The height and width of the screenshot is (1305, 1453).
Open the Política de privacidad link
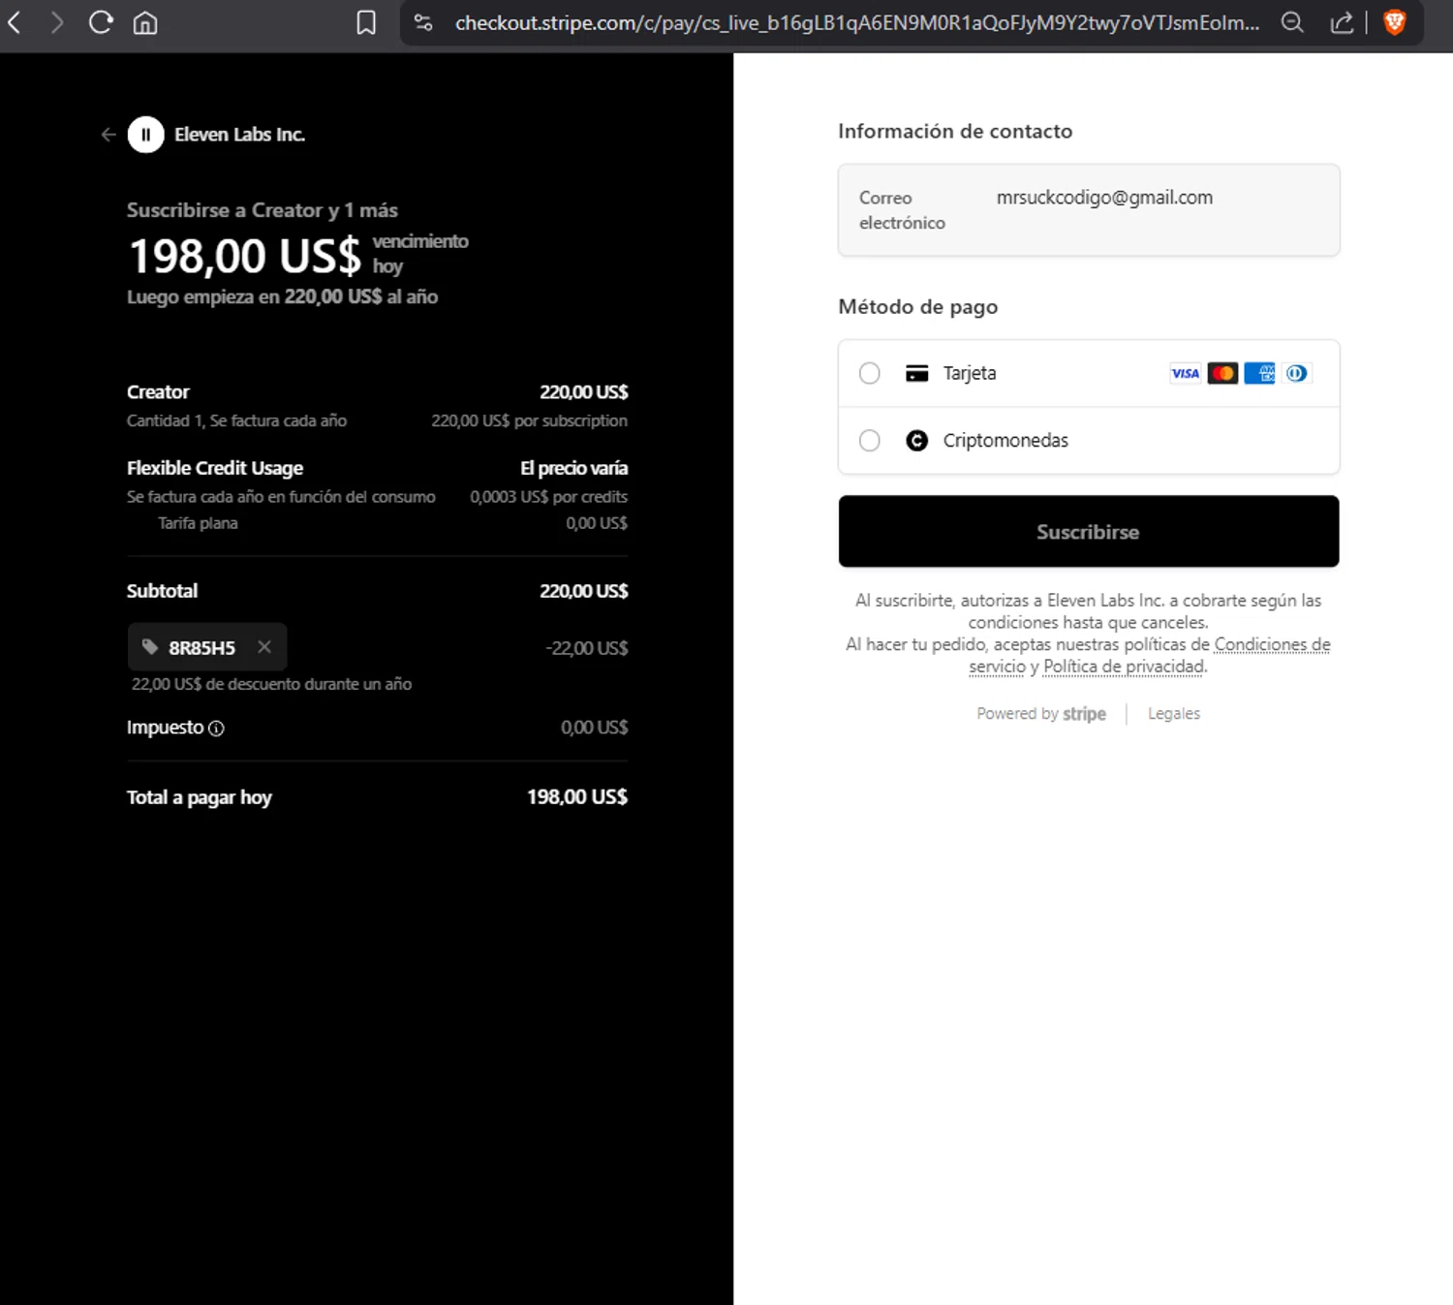click(x=1125, y=667)
